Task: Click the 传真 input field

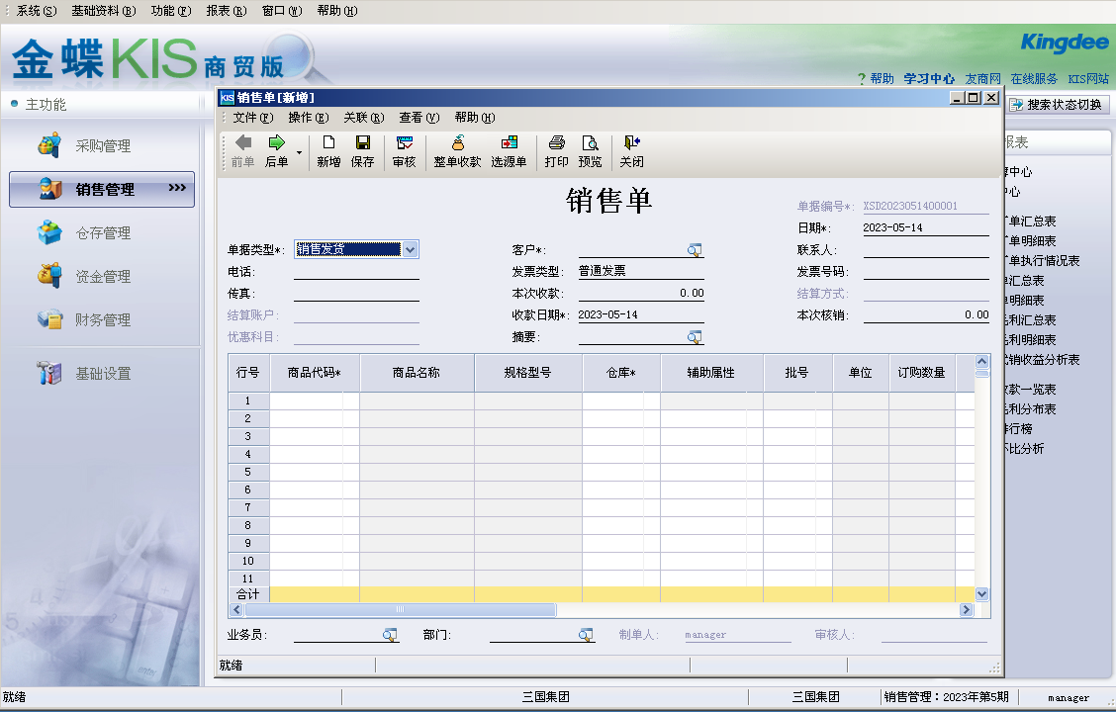Action: 356,293
